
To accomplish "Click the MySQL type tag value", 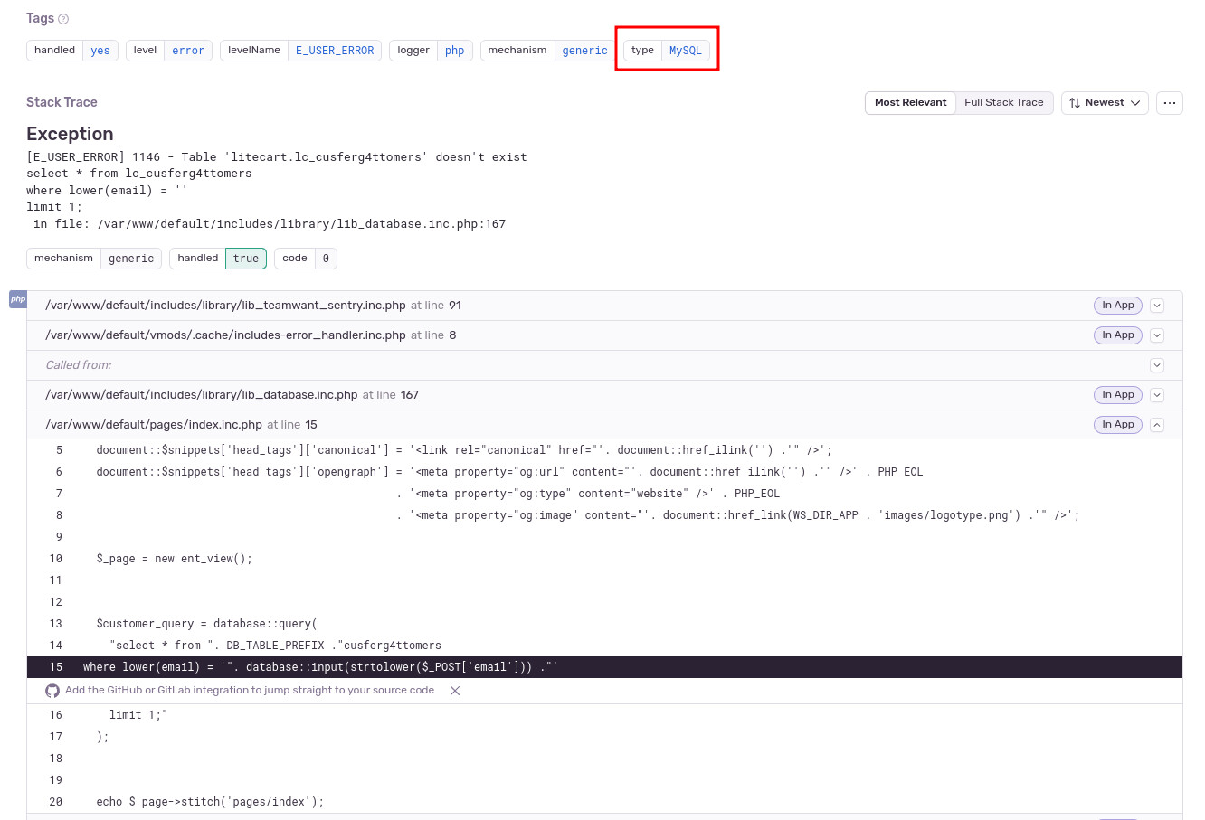I will coord(685,51).
